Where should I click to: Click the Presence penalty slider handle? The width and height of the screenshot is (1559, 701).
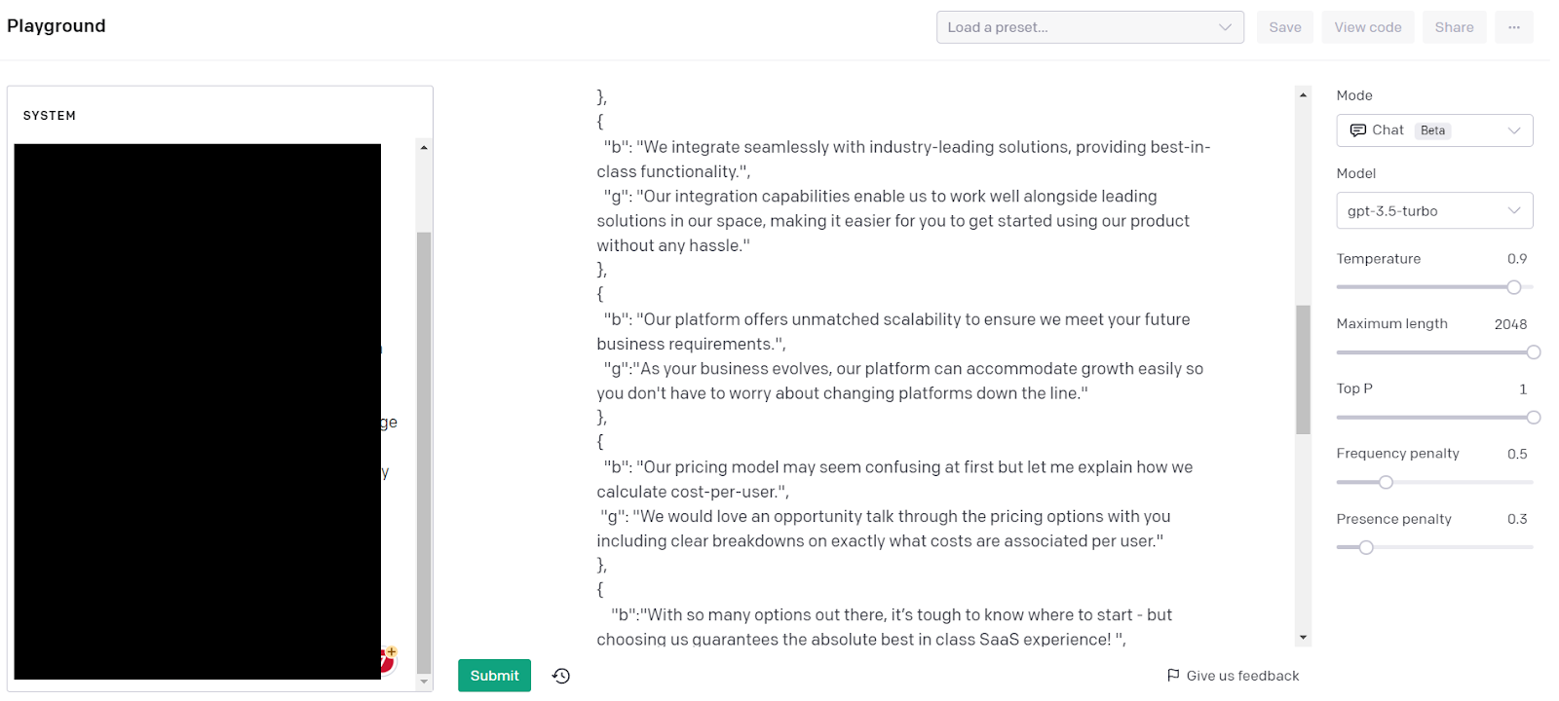click(x=1365, y=547)
